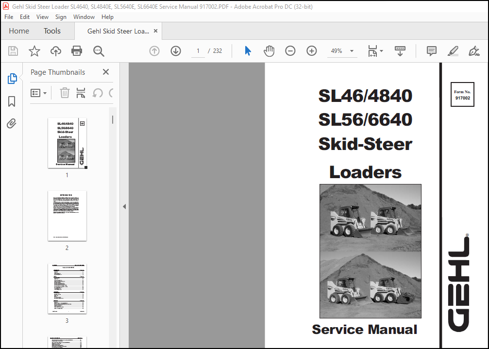
Task: Activate the Hand pan tool
Action: click(x=269, y=51)
